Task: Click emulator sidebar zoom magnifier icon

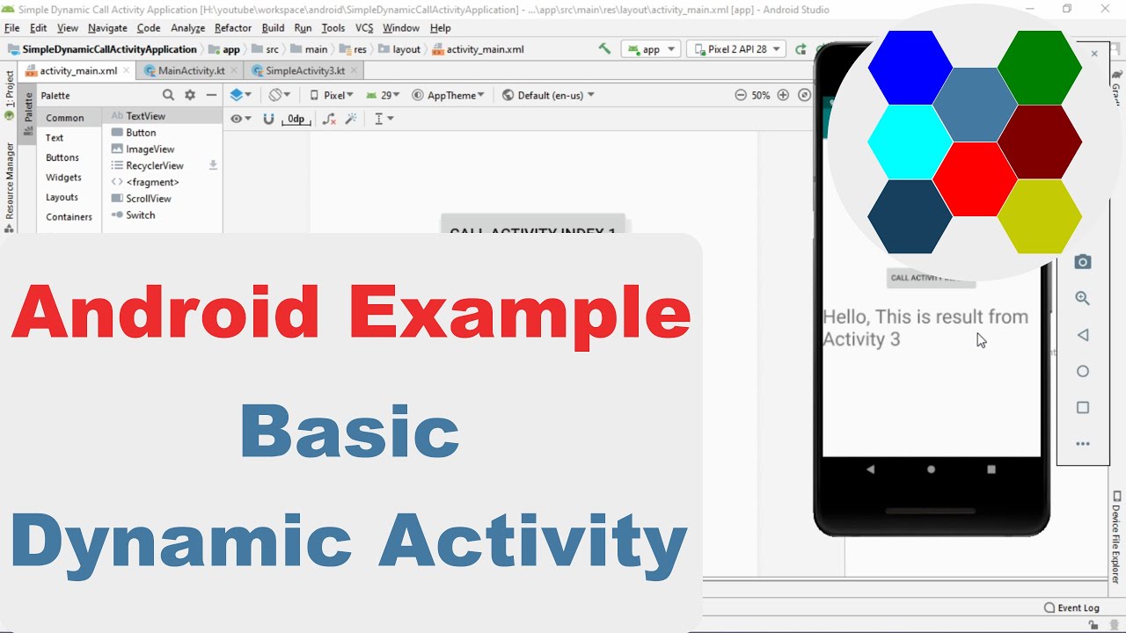Action: click(1083, 299)
